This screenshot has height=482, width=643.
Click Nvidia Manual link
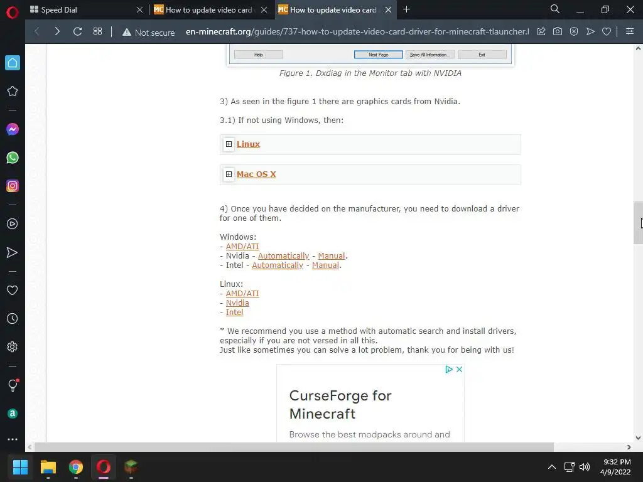tap(332, 256)
